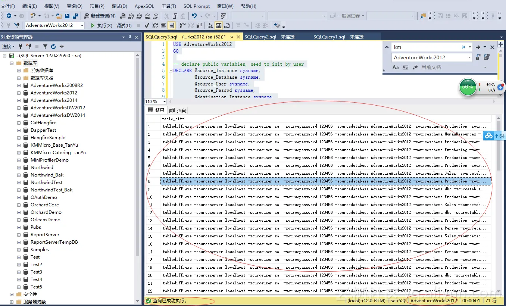Click the XMLA query icon

click(x=147, y=16)
